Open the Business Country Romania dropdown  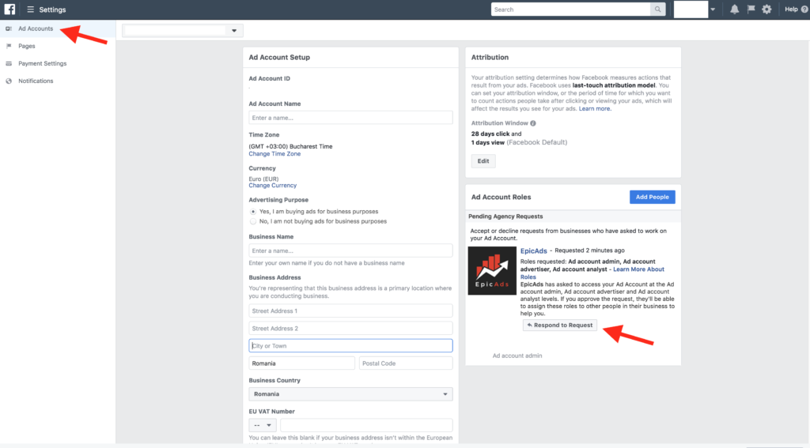tap(350, 393)
